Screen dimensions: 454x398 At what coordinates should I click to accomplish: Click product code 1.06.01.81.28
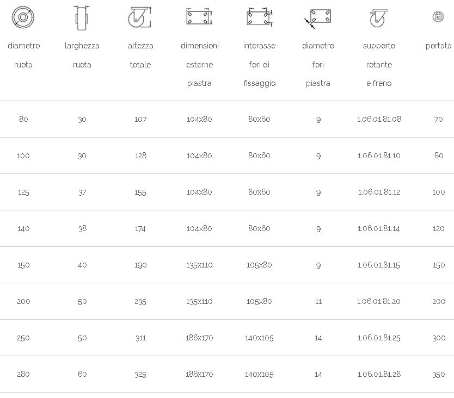[379, 374]
